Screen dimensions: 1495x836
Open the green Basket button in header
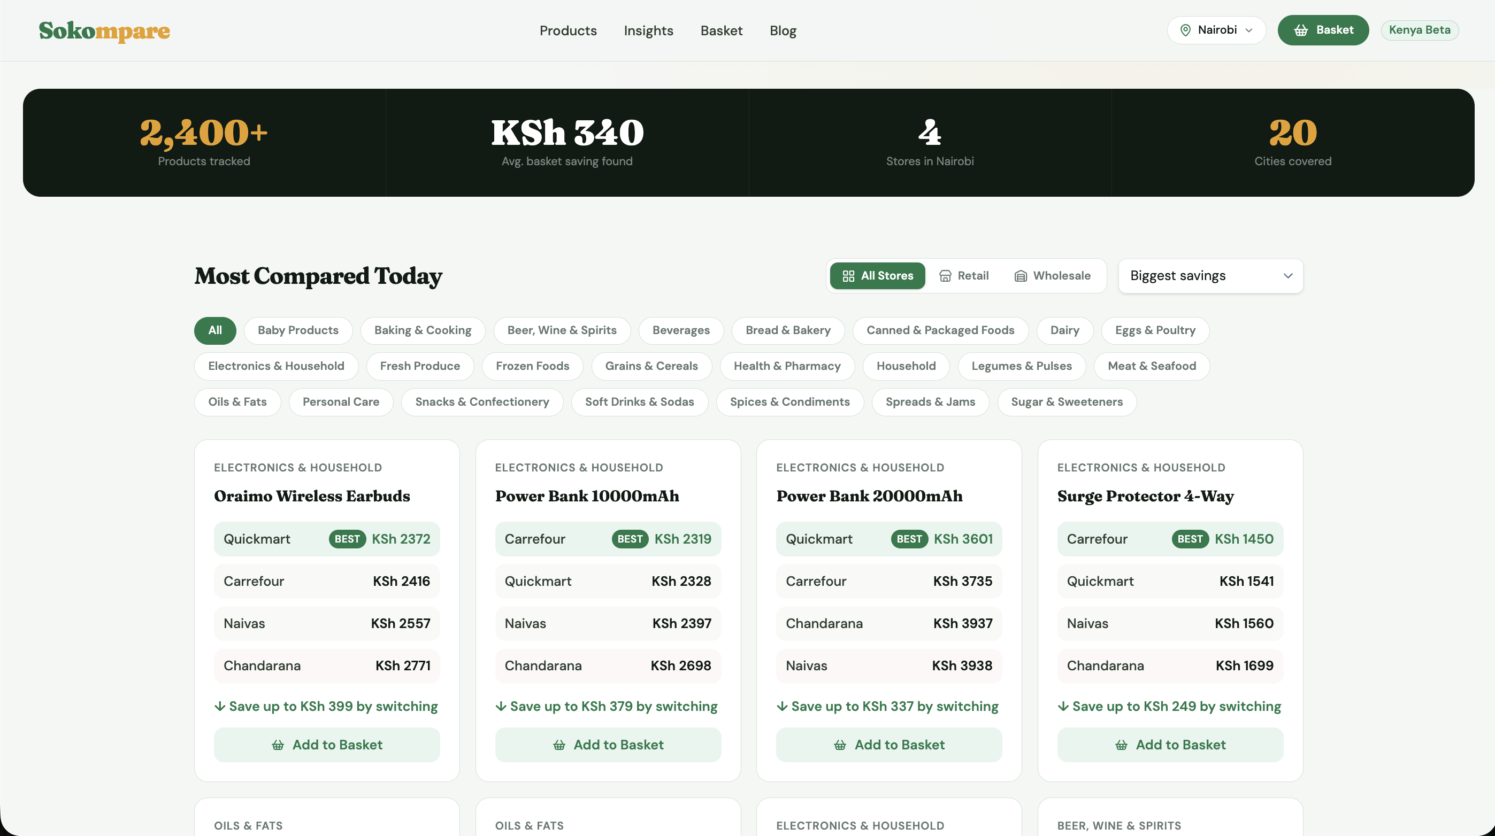1323,30
